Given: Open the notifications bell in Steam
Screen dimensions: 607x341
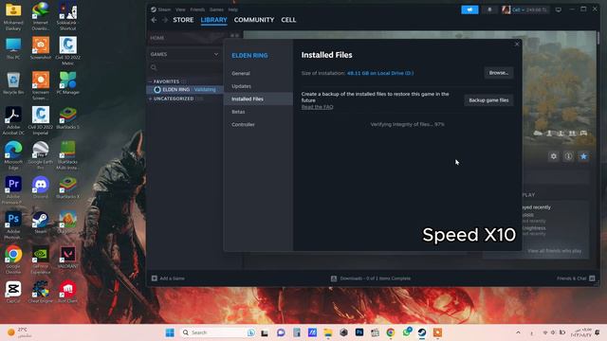Looking at the screenshot, I should click(489, 9).
